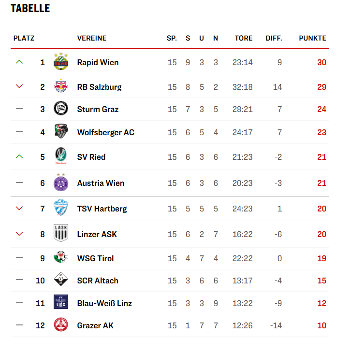Open the Rapid Wien team link
The width and height of the screenshot is (349, 351).
click(x=98, y=62)
